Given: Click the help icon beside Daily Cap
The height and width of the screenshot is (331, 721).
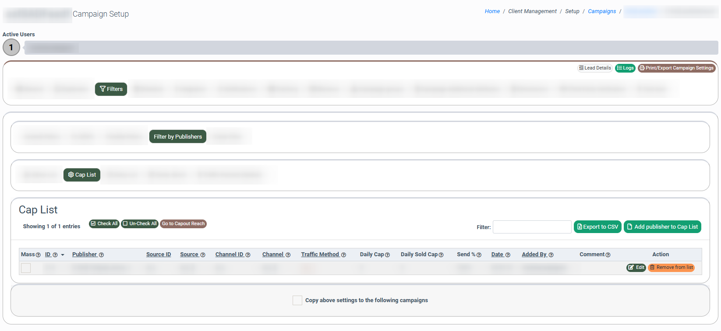Looking at the screenshot, I should tap(387, 255).
